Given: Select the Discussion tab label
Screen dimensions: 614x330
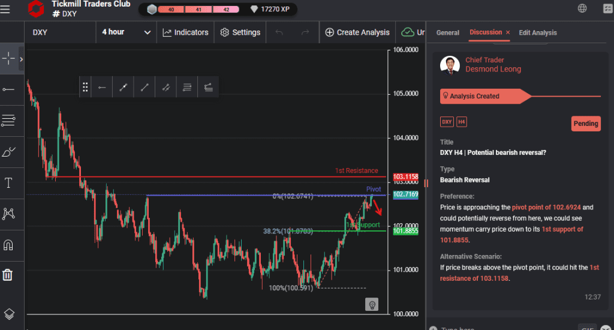Looking at the screenshot, I should pyautogui.click(x=486, y=32).
